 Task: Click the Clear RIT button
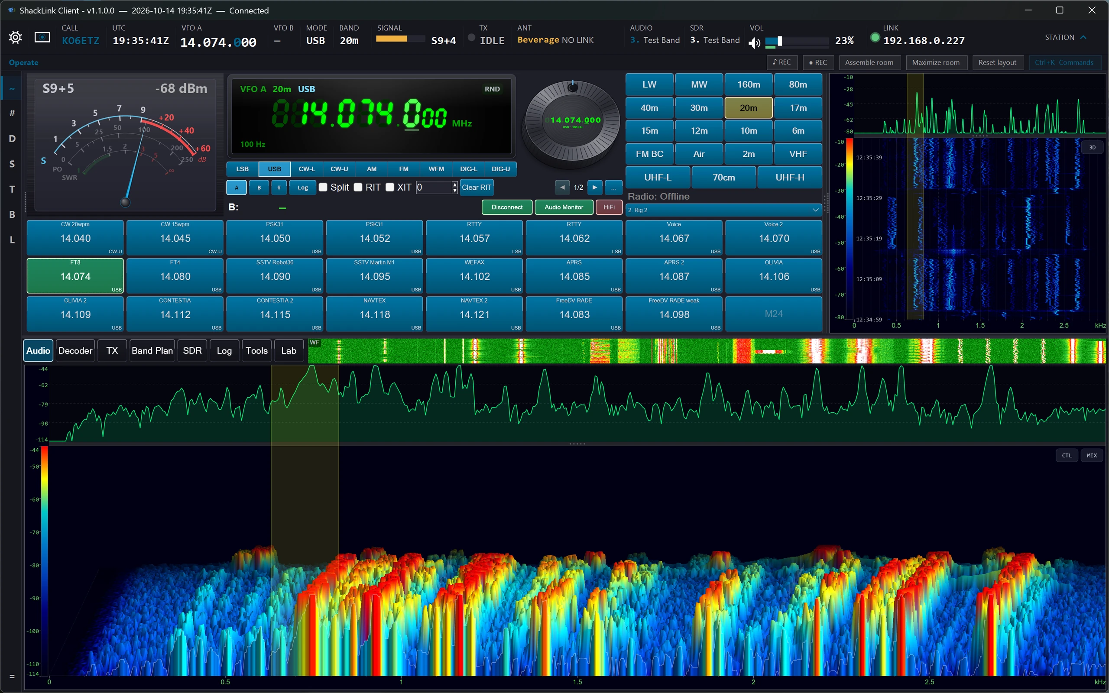click(476, 188)
